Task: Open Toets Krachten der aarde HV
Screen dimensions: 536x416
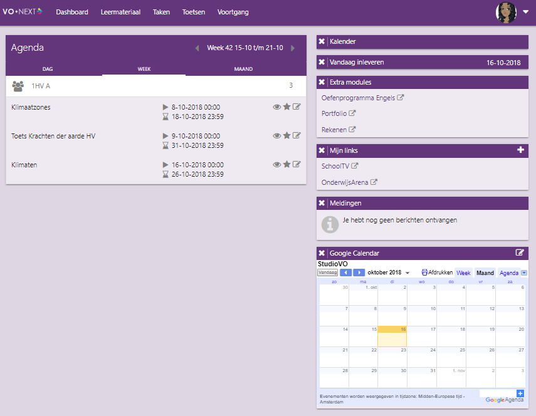Action: pyautogui.click(x=53, y=136)
